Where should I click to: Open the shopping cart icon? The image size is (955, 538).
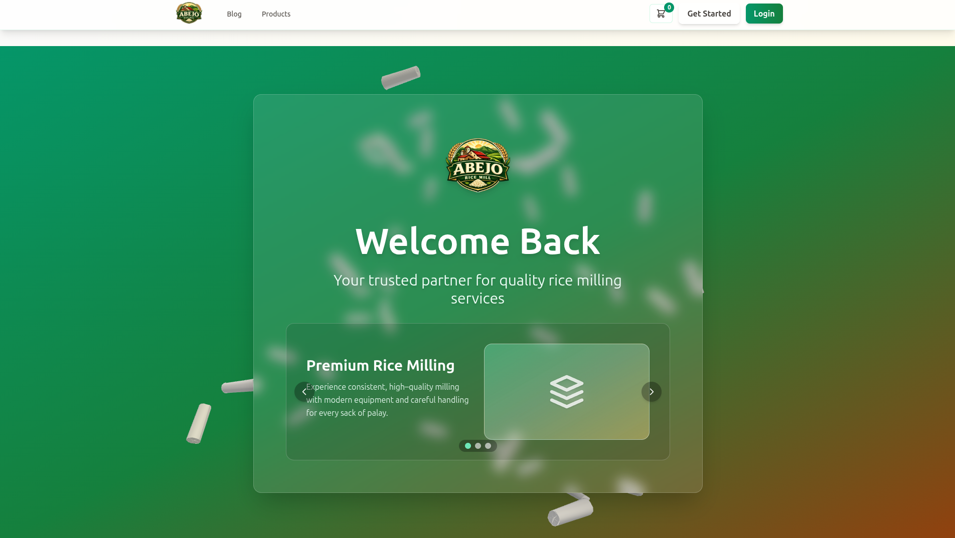pyautogui.click(x=661, y=14)
